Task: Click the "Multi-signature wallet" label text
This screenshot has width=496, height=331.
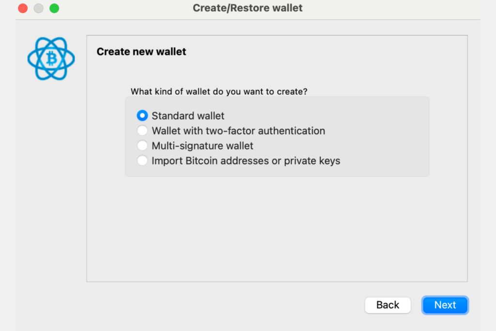Action: pos(202,145)
